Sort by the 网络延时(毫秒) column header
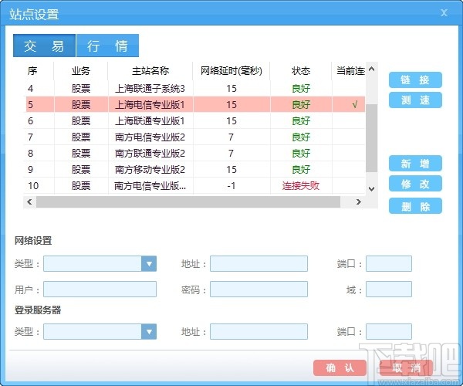The image size is (463, 386). tap(231, 71)
